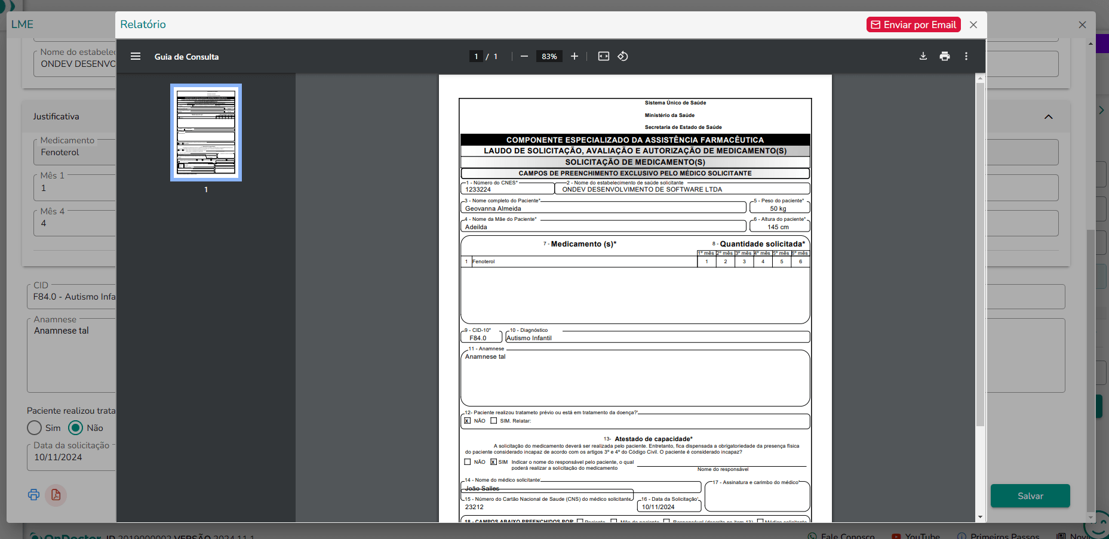Zoom in with the plus icon
Viewport: 1109px width, 539px height.
click(575, 56)
